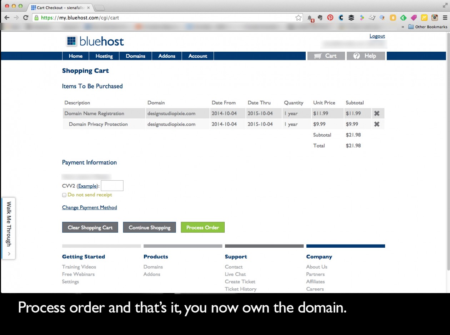Open the Addons menu tab

click(167, 56)
